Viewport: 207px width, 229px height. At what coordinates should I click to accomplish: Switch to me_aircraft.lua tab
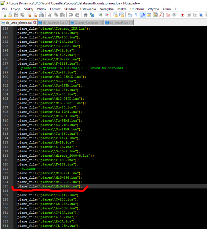point(119,23)
